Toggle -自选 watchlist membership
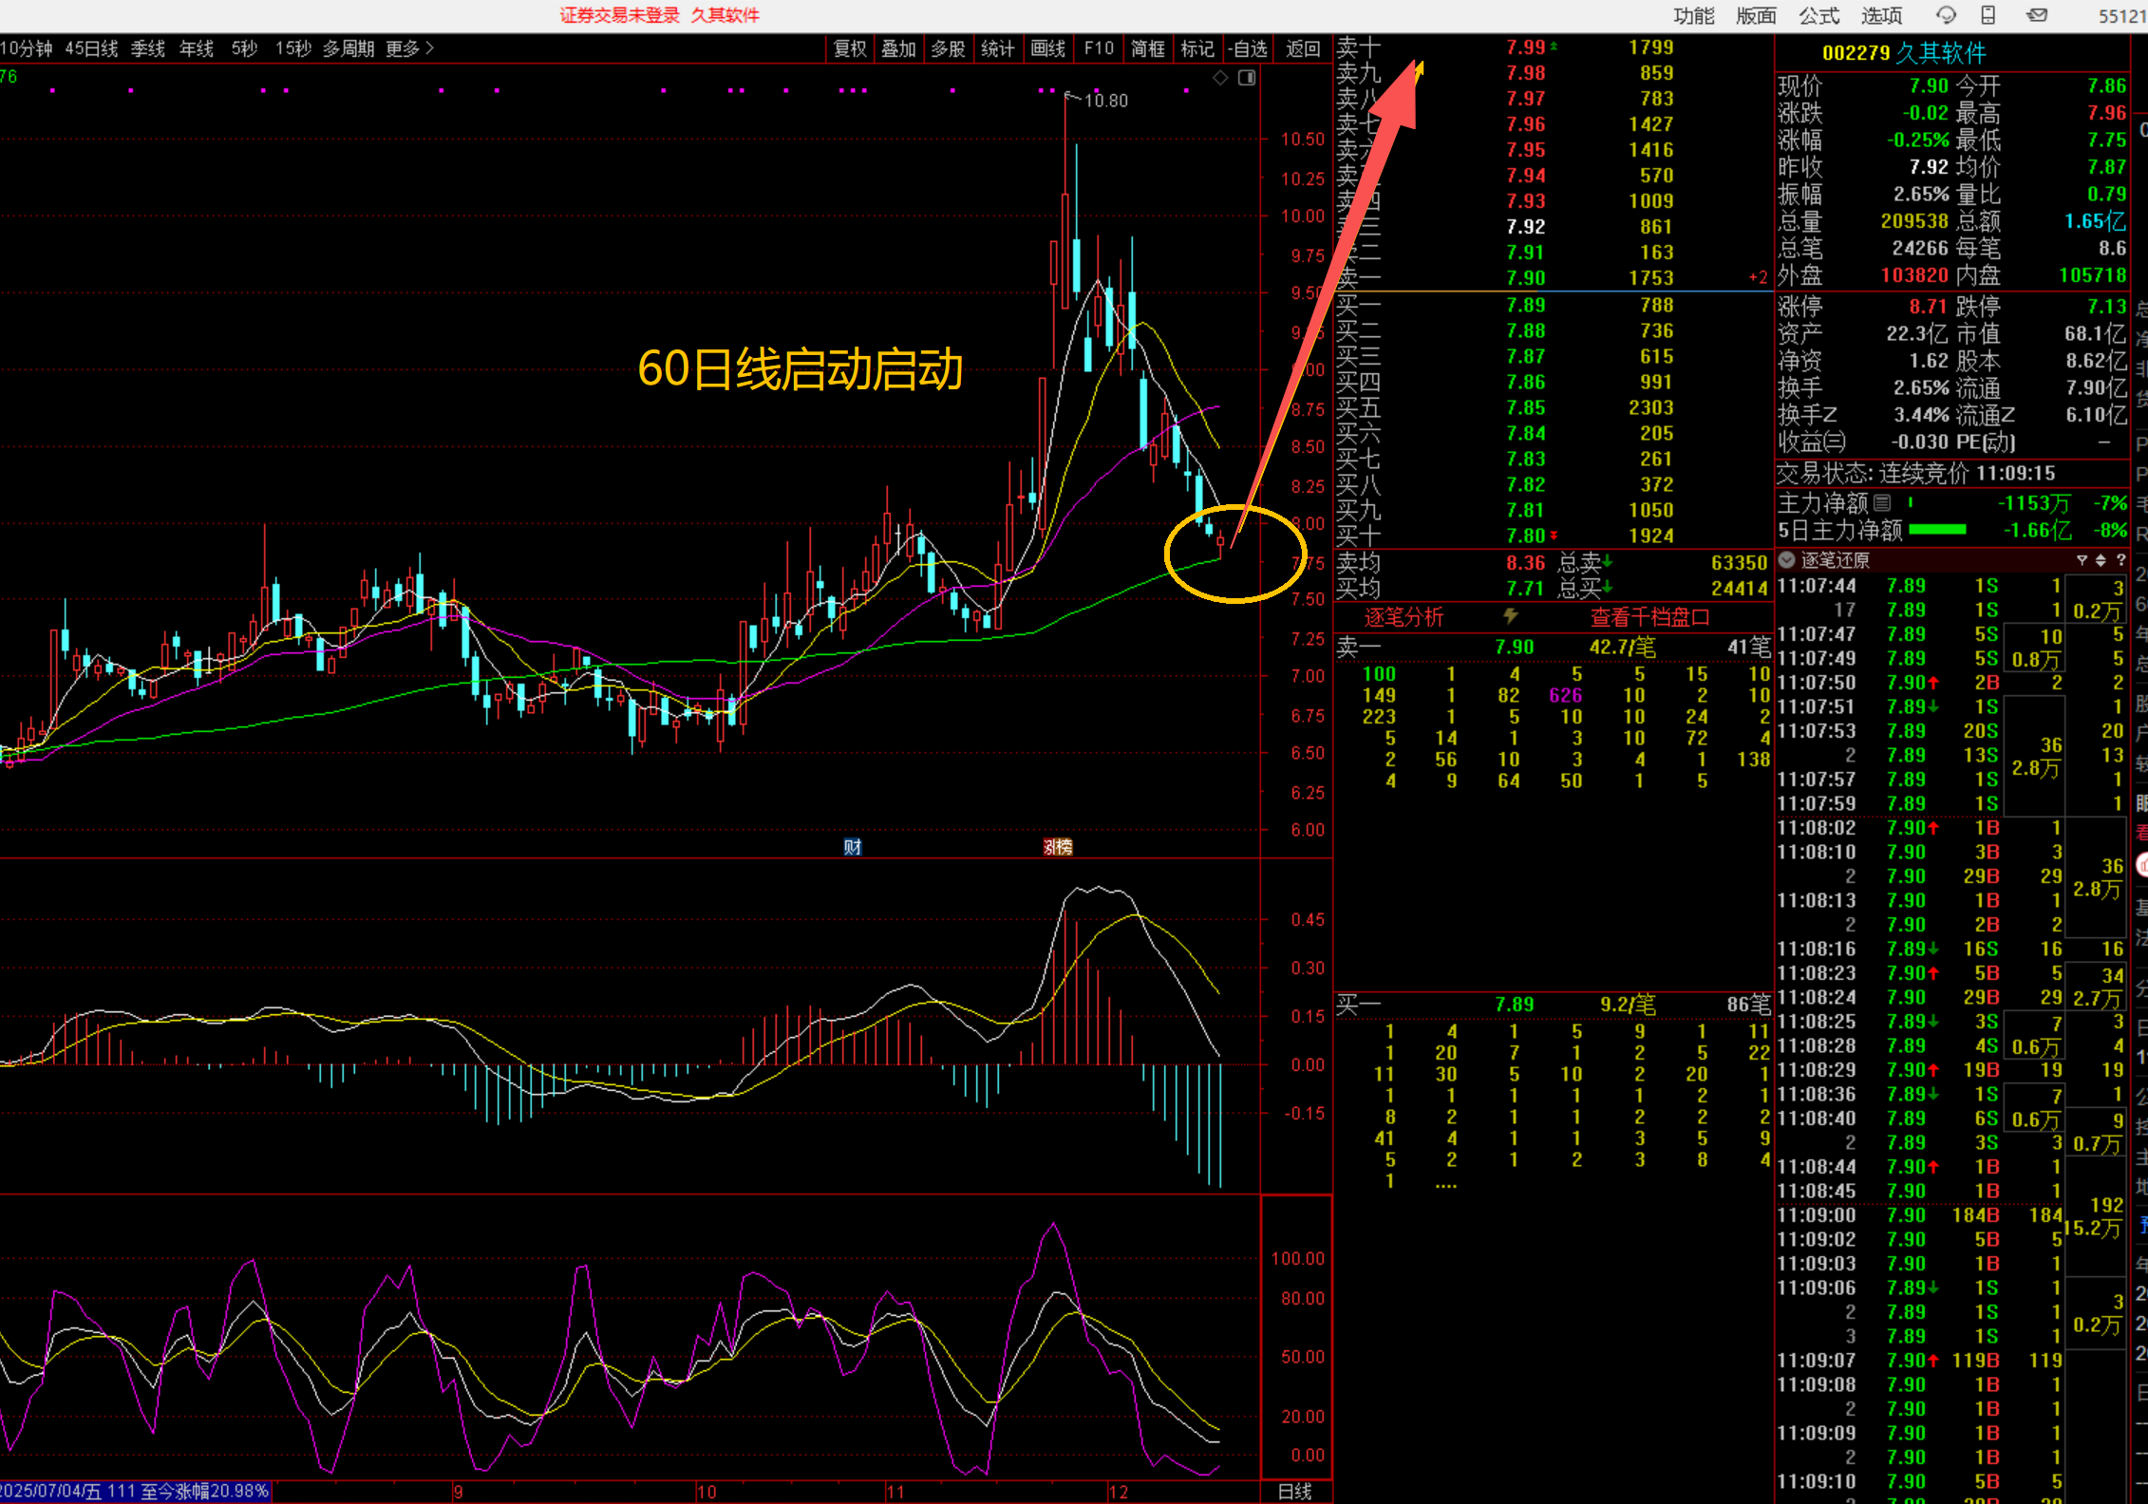2148x1504 pixels. click(x=1247, y=48)
